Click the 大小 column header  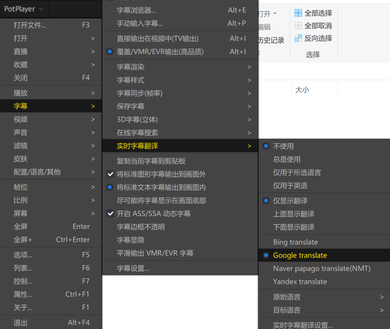click(x=302, y=90)
